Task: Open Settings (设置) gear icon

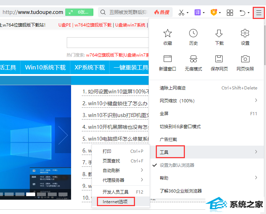Action: click(x=245, y=33)
